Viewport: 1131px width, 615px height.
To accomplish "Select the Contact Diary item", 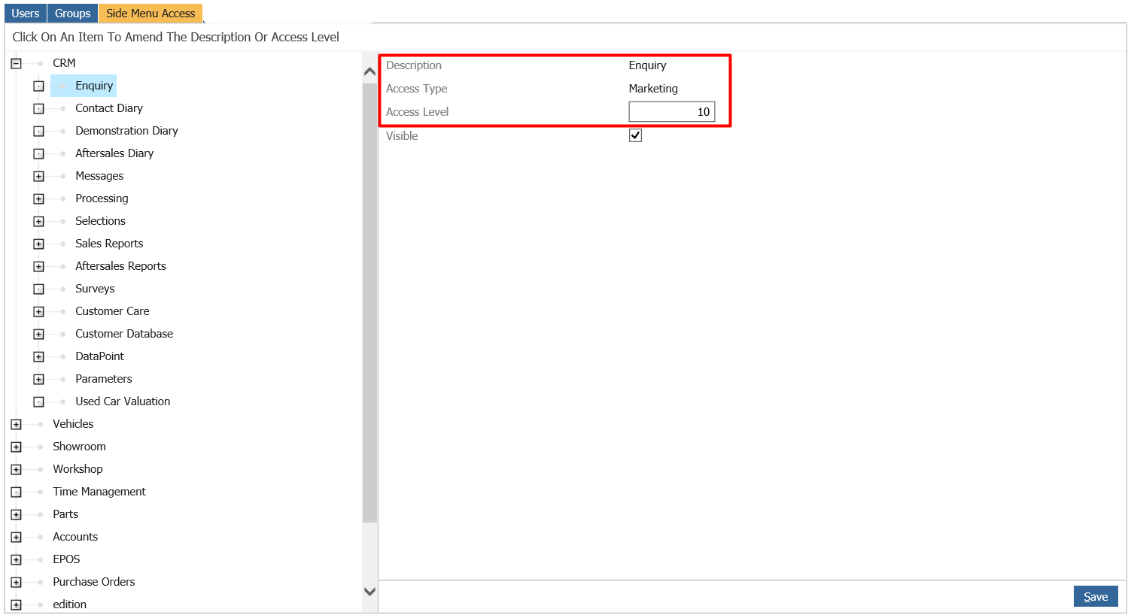I will pos(108,108).
